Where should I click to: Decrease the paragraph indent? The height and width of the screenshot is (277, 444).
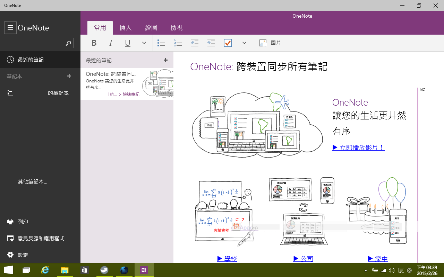195,43
